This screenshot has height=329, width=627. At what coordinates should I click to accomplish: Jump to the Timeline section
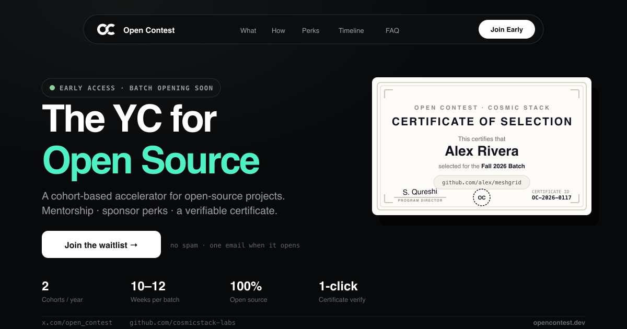(351, 30)
